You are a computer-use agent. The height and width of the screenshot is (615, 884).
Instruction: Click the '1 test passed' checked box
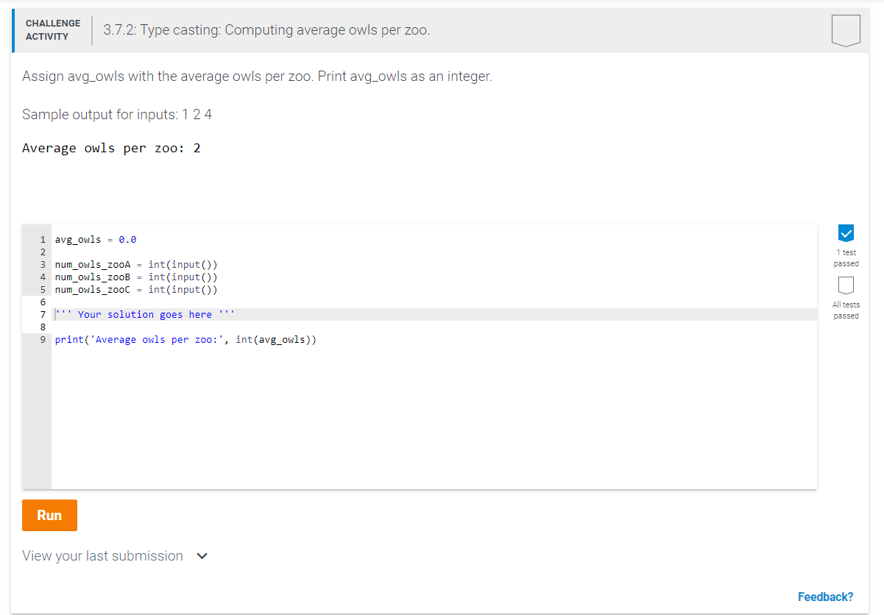click(846, 233)
